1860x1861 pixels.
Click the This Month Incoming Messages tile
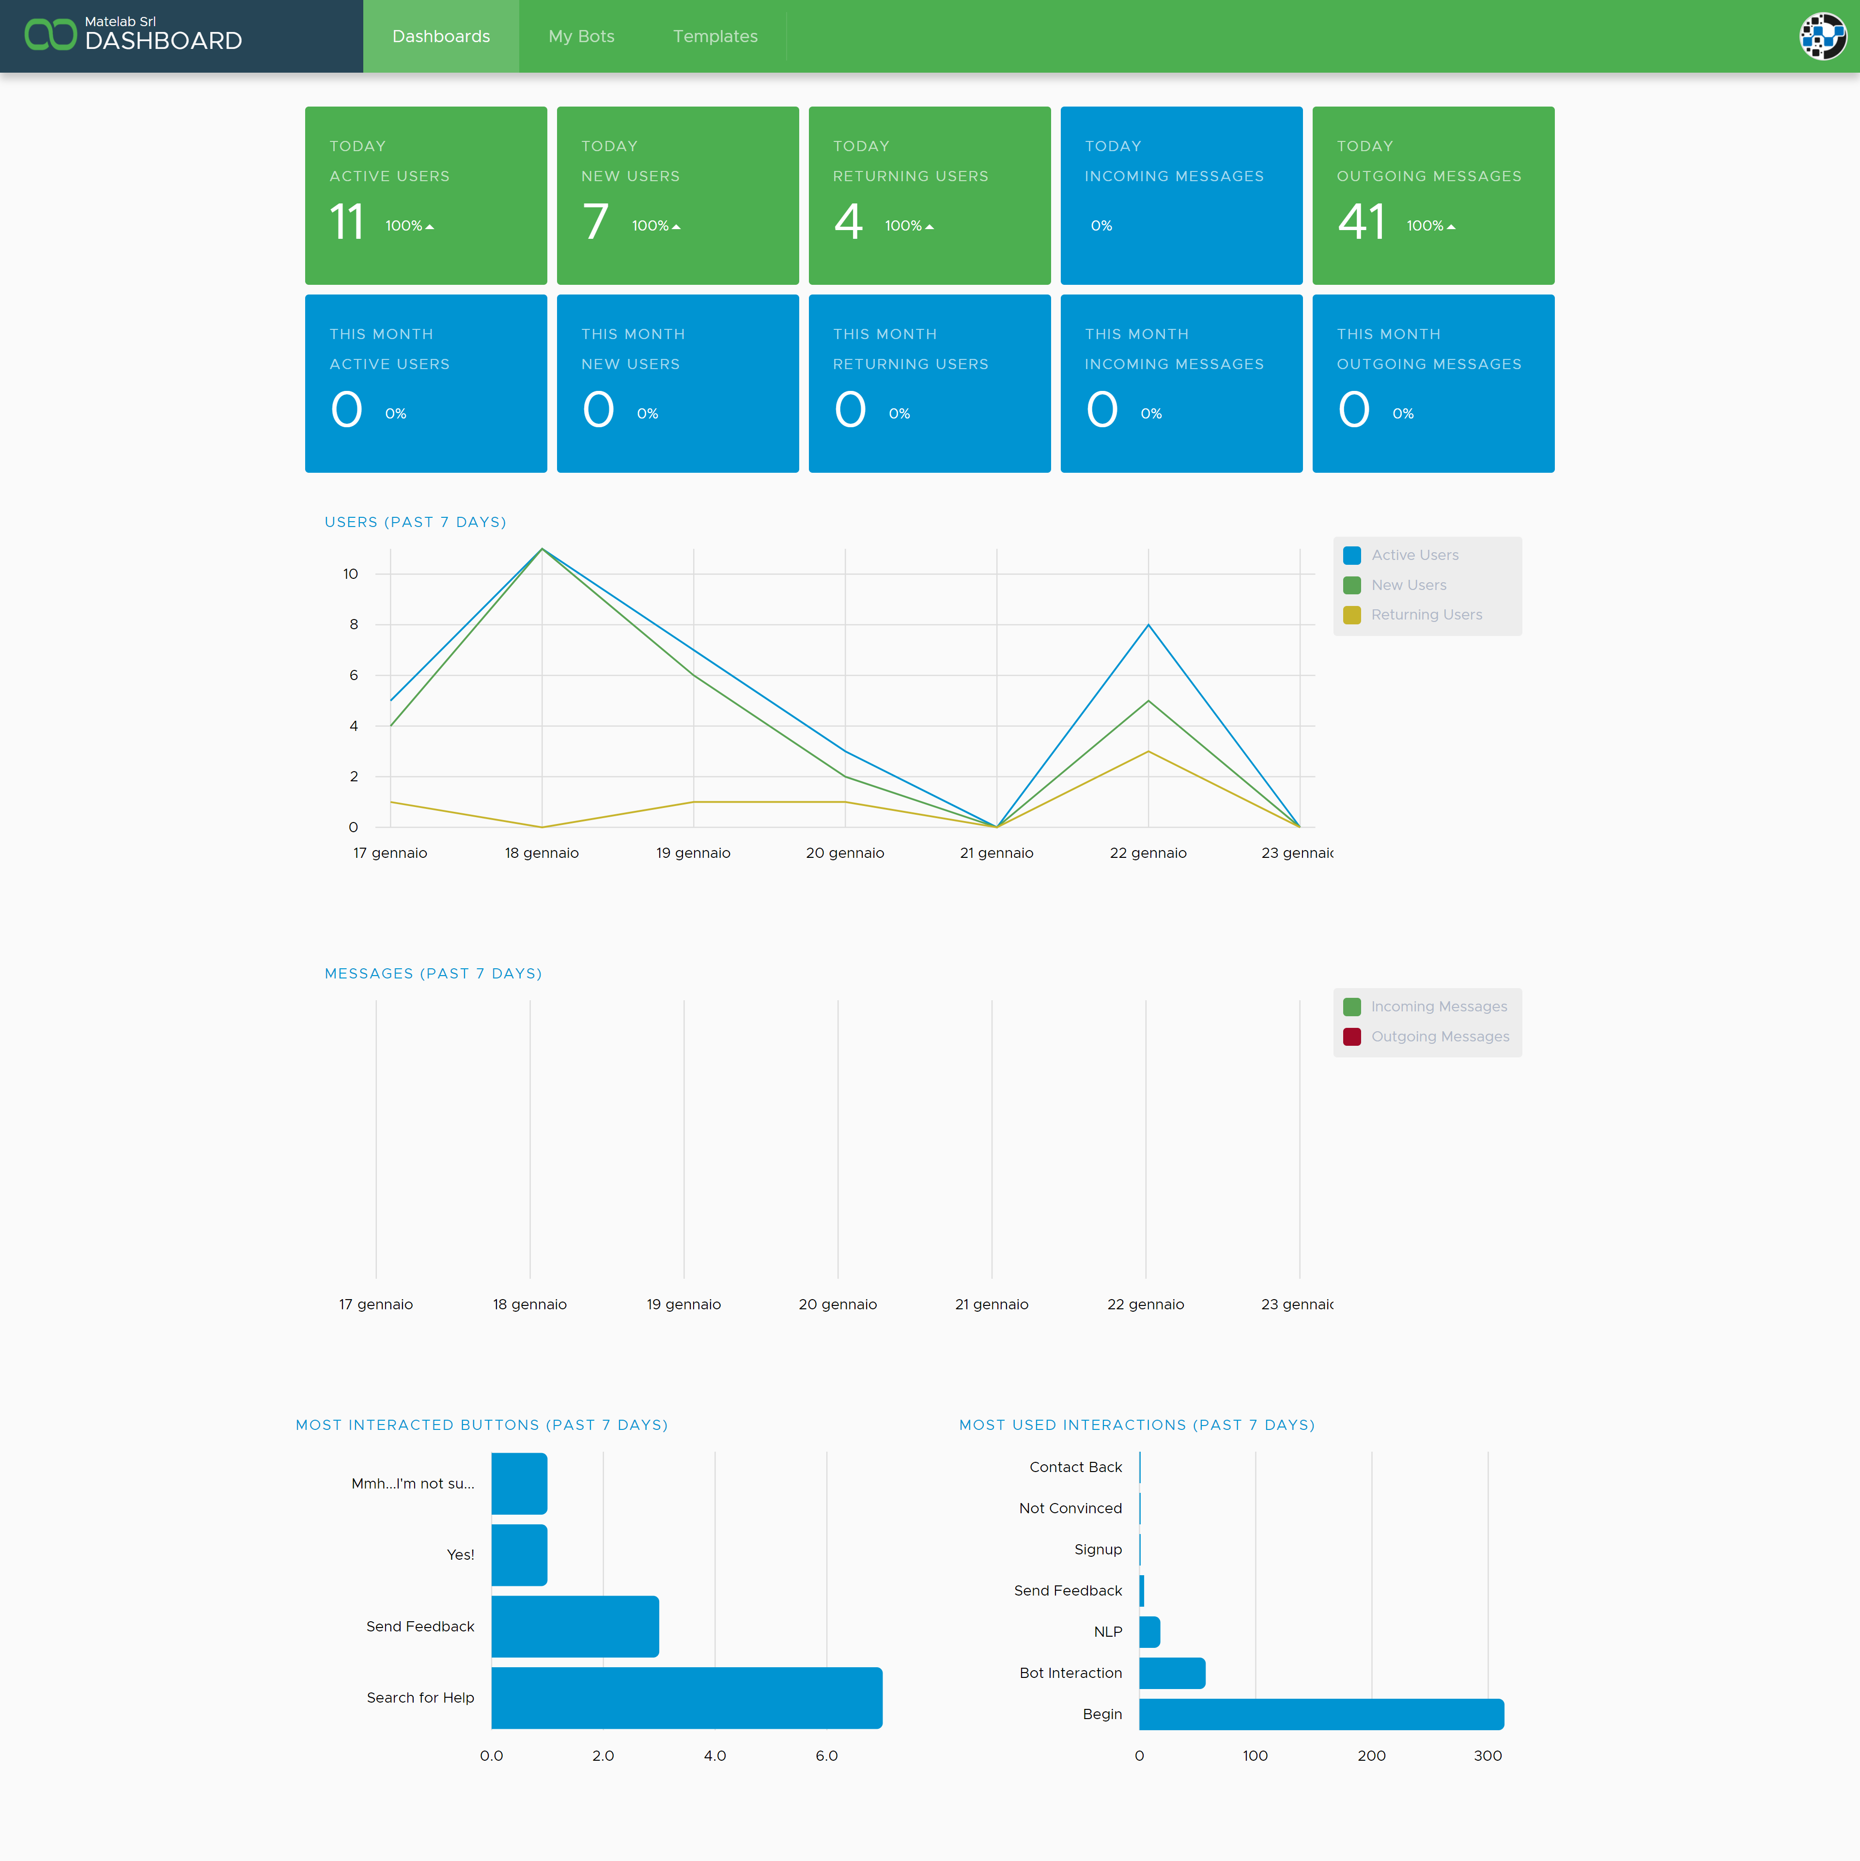1181,383
